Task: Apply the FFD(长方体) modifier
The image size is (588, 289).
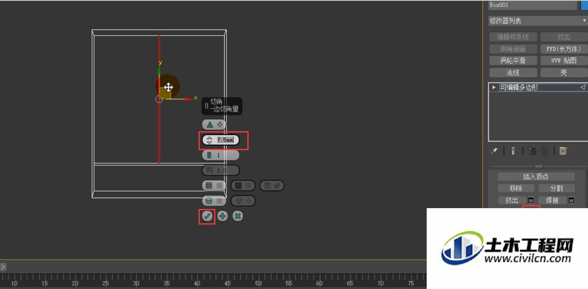Action: (x=564, y=49)
